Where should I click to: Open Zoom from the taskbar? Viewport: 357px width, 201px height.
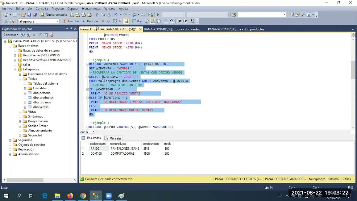tap(108, 196)
